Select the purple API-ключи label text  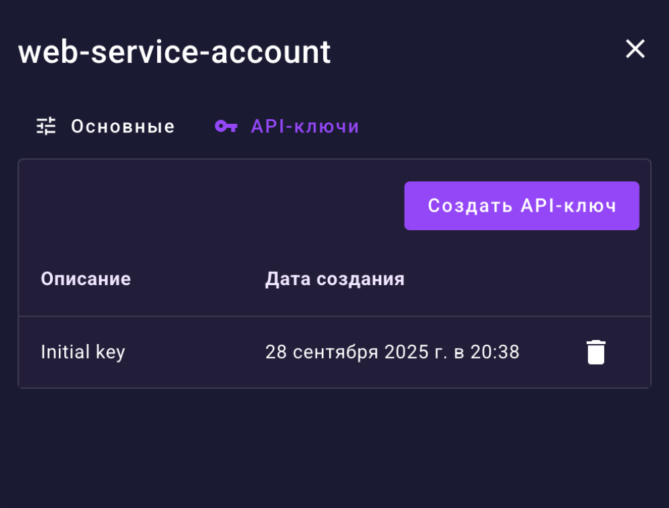(305, 126)
